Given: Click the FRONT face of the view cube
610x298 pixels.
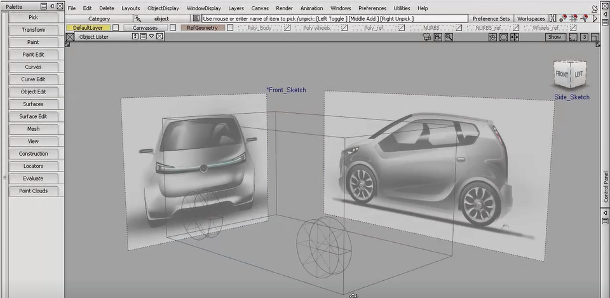Looking at the screenshot, I should click(562, 75).
